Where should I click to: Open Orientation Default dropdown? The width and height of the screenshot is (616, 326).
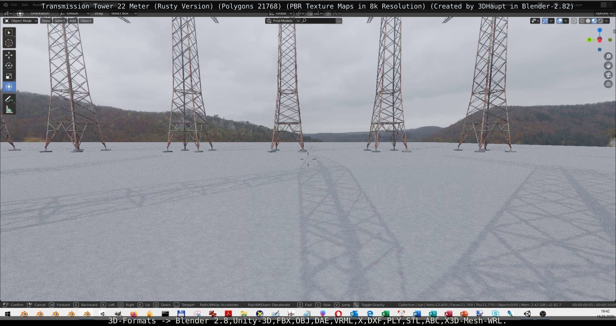74,13
